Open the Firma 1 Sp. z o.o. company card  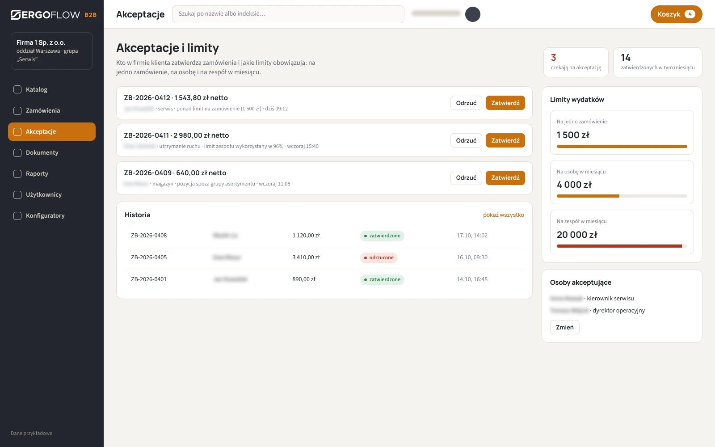click(x=52, y=51)
